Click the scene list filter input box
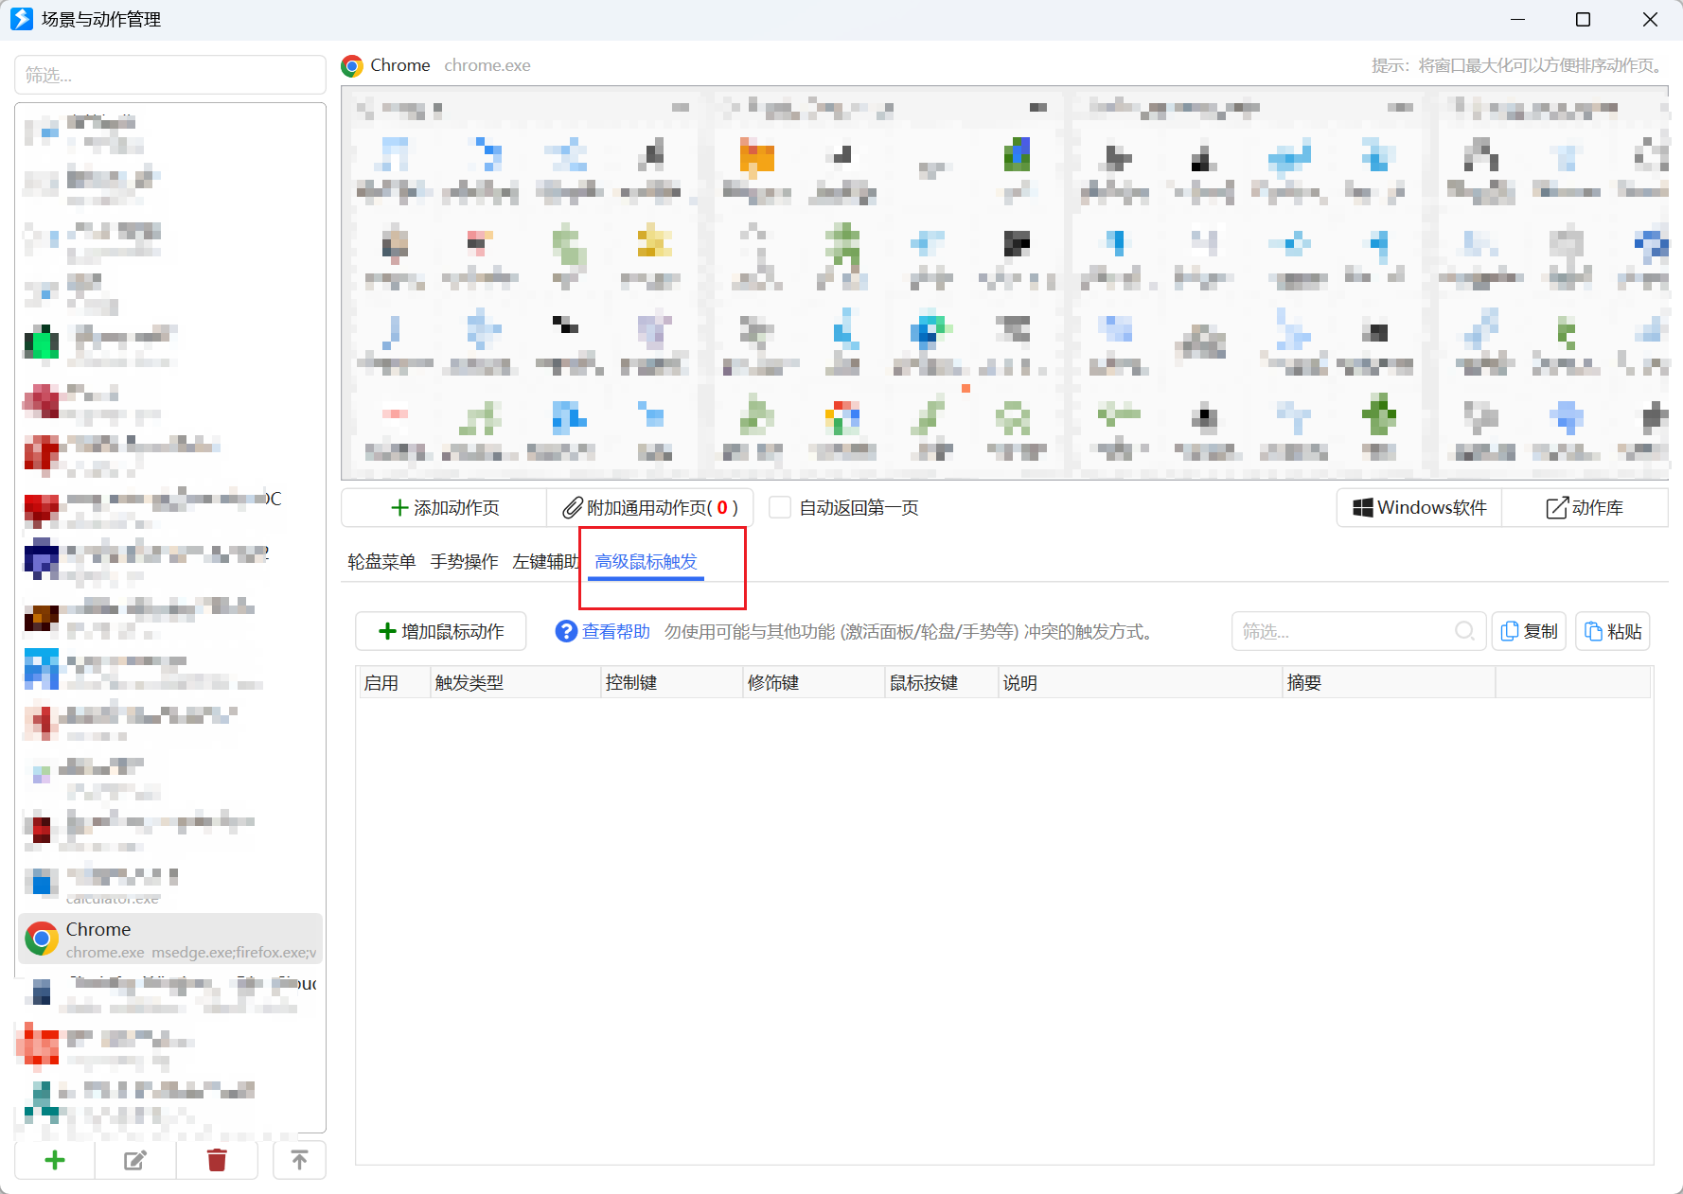Viewport: 1683px width, 1194px height. pyautogui.click(x=170, y=75)
